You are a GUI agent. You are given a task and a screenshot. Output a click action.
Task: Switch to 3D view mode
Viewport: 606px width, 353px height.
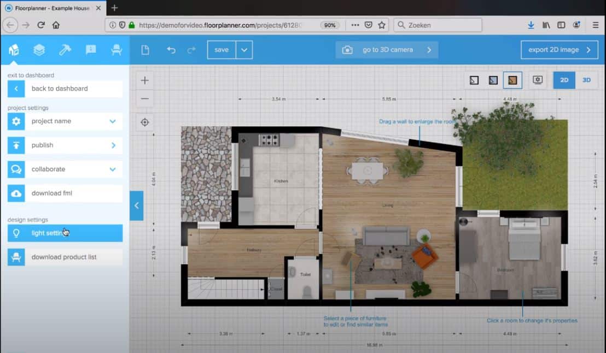click(586, 80)
